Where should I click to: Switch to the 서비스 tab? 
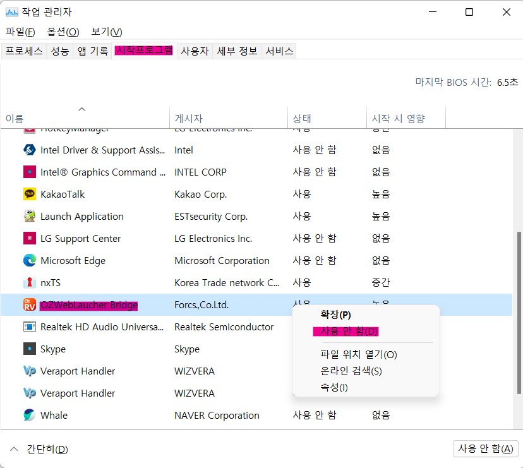tap(279, 51)
